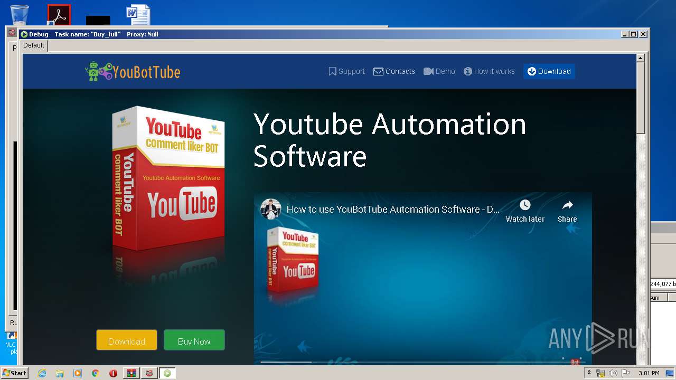Open Opera browser from the taskbar
This screenshot has height=380, width=676.
click(113, 373)
